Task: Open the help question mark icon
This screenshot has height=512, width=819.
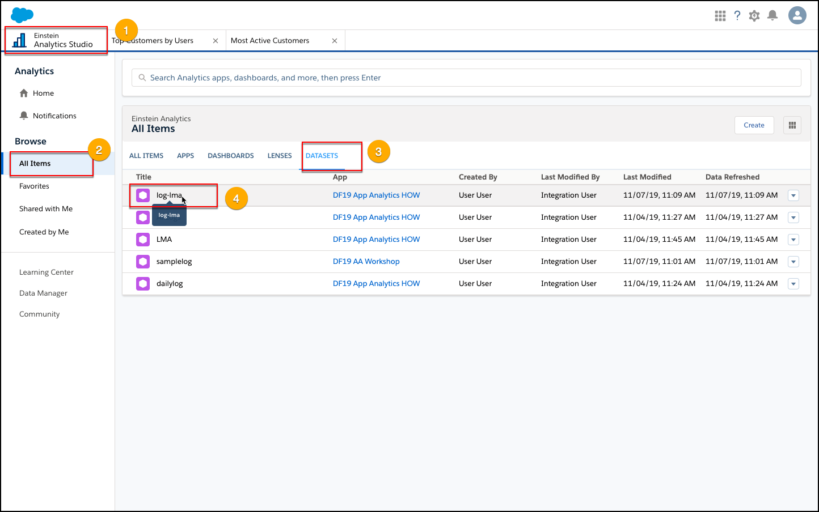Action: [737, 16]
